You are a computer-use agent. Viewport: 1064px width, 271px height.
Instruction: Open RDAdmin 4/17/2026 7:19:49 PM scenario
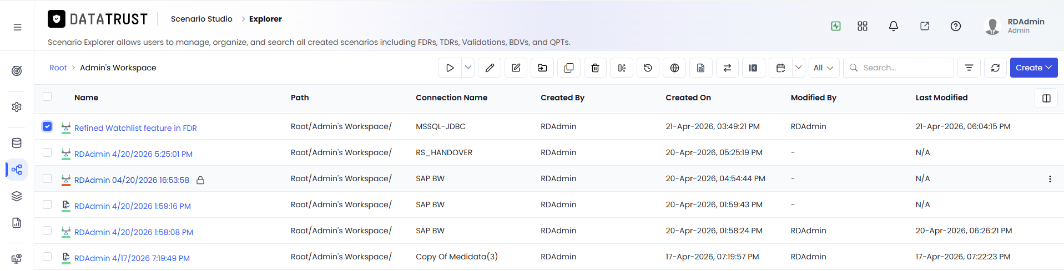point(132,258)
